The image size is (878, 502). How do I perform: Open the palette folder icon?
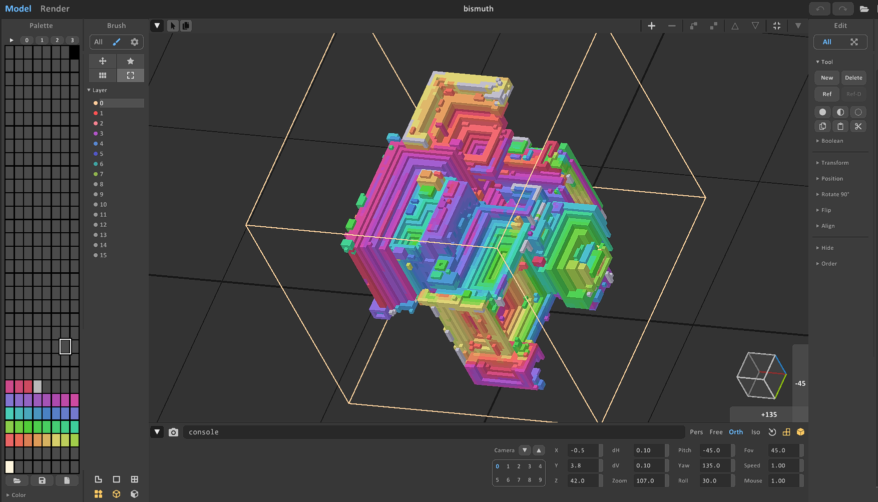point(17,480)
